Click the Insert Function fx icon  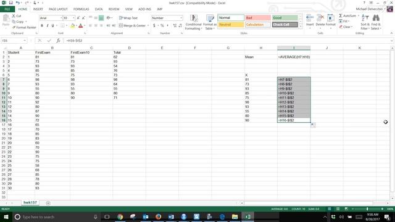click(x=58, y=41)
